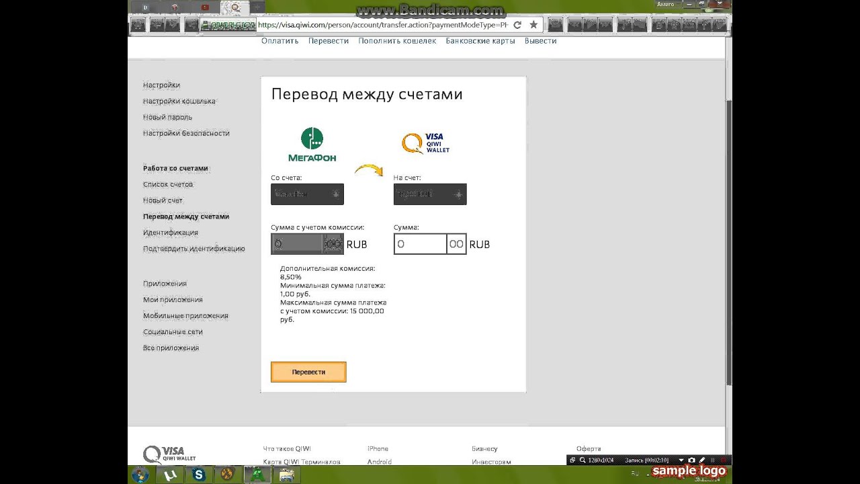The image size is (860, 484).
Task: Open Список счетов link
Action: (168, 185)
